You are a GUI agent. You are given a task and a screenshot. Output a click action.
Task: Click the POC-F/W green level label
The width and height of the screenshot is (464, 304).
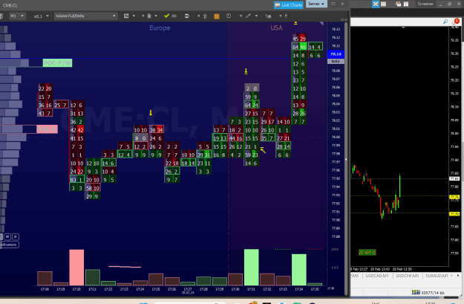(57, 63)
